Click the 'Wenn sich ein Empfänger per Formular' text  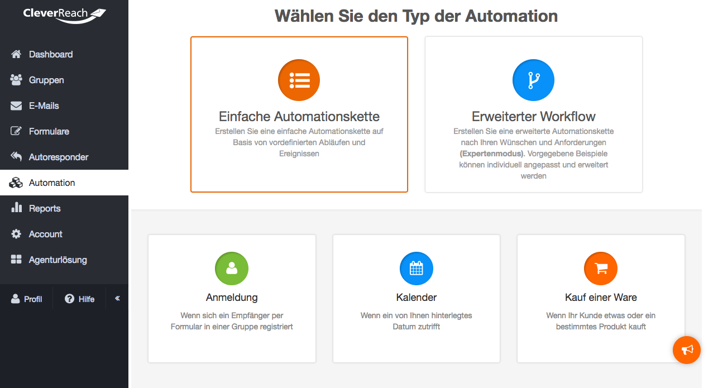tap(232, 321)
